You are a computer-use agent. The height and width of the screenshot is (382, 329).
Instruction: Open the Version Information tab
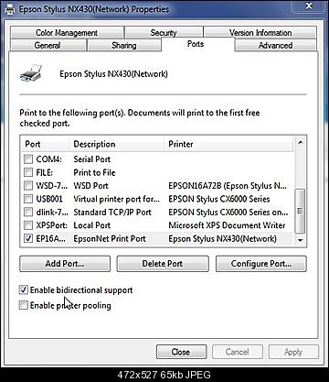point(260,33)
